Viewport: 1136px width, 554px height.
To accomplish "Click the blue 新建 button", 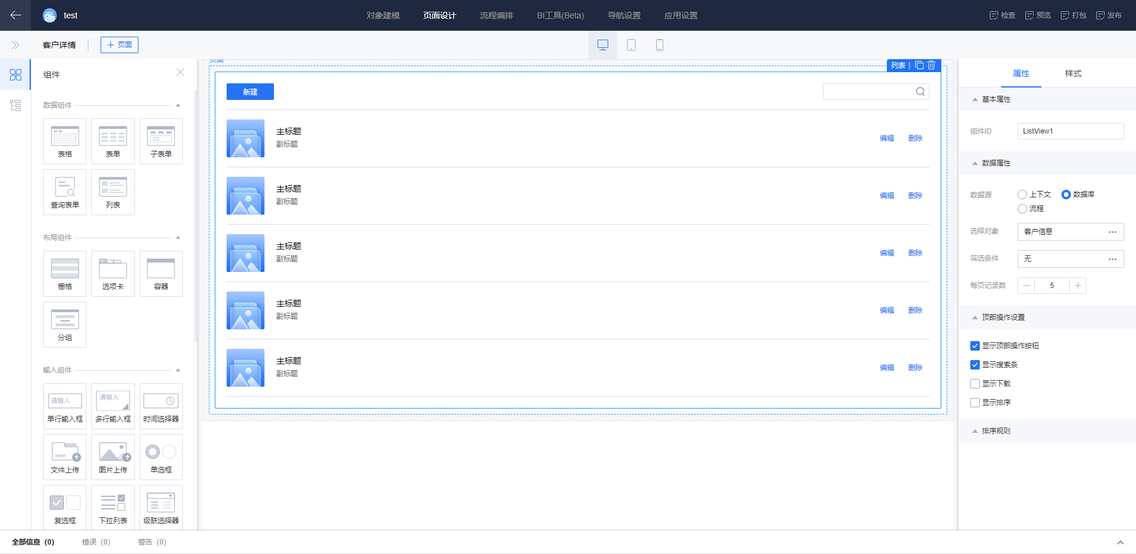I will [x=250, y=92].
